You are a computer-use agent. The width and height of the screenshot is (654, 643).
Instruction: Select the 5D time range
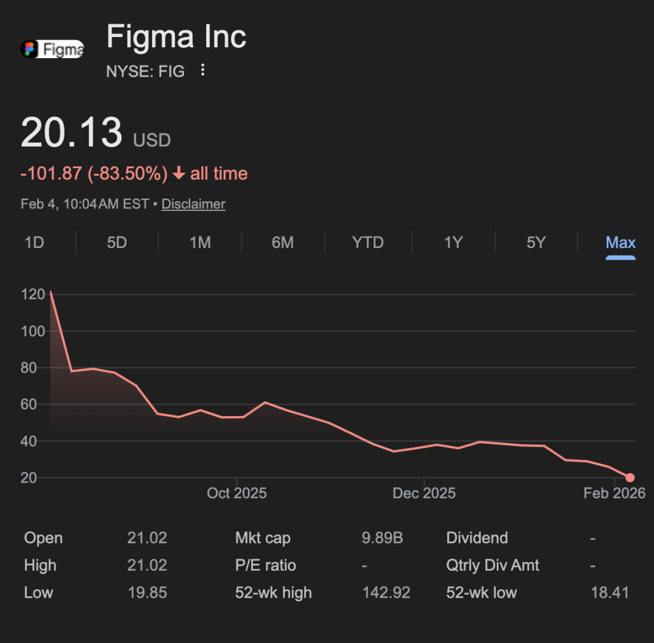click(117, 243)
